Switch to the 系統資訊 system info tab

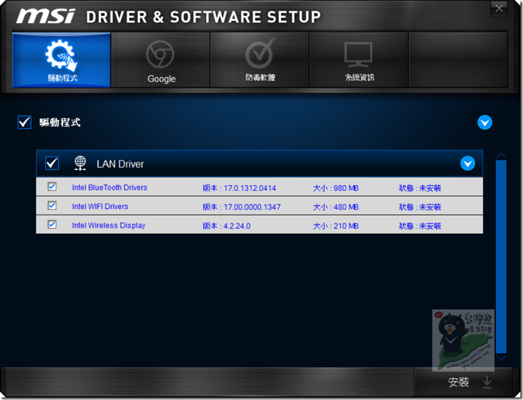[x=359, y=60]
